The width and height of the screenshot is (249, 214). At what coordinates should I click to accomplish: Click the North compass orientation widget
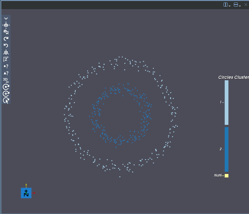[x=26, y=193]
